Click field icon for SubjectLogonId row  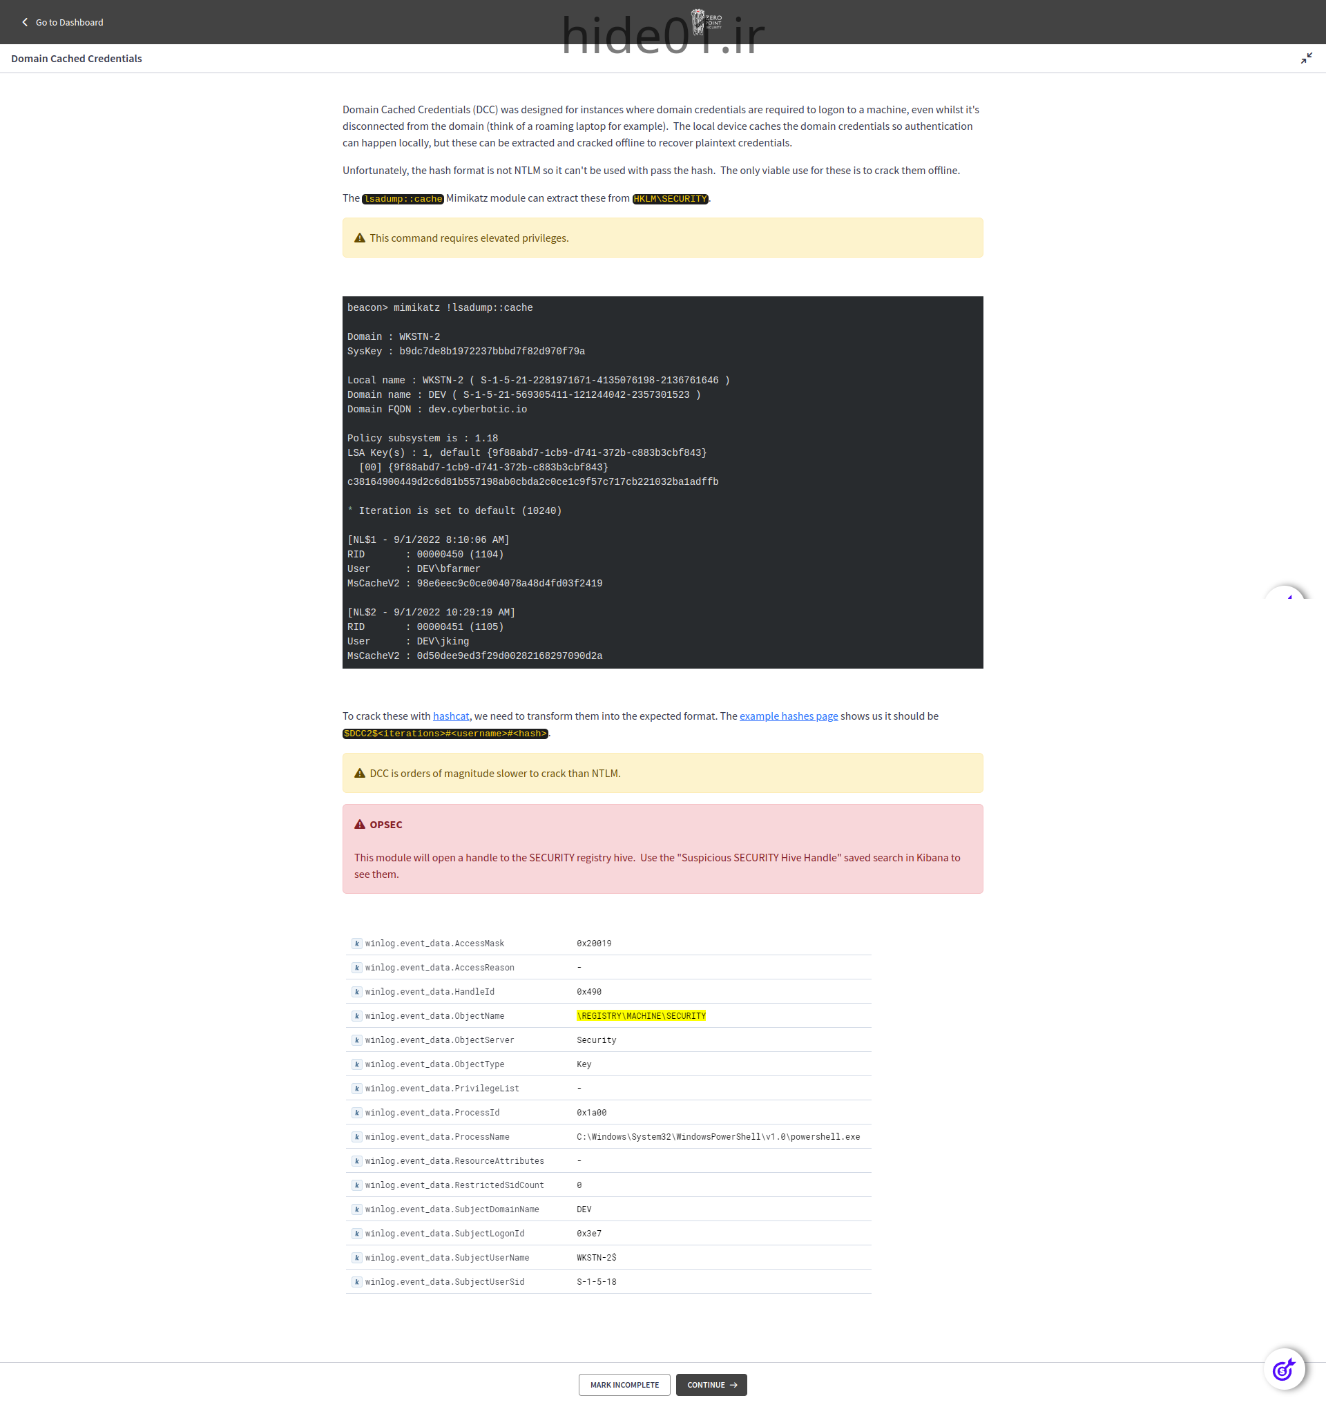pyautogui.click(x=356, y=1234)
